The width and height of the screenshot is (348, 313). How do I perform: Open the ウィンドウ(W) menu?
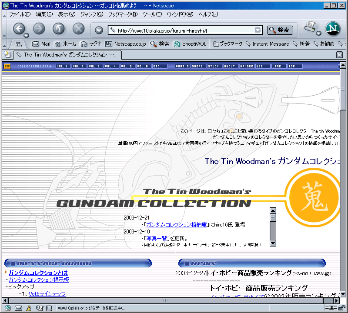coord(180,14)
